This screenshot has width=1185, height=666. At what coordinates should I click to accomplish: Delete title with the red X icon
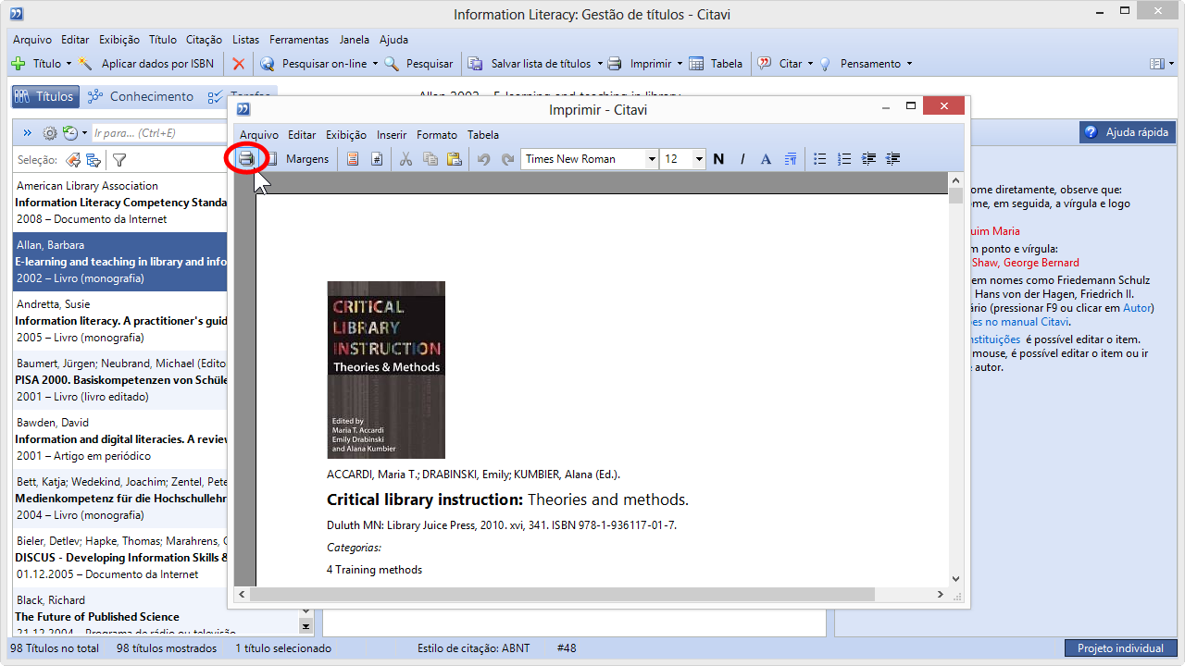[239, 64]
